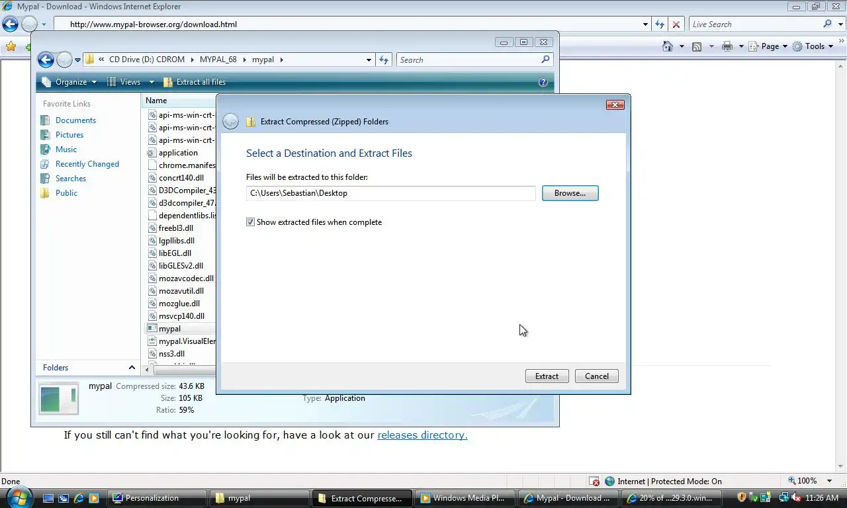This screenshot has width=847, height=508.
Task: Click the mypal file preview thumbnail
Action: click(x=58, y=399)
